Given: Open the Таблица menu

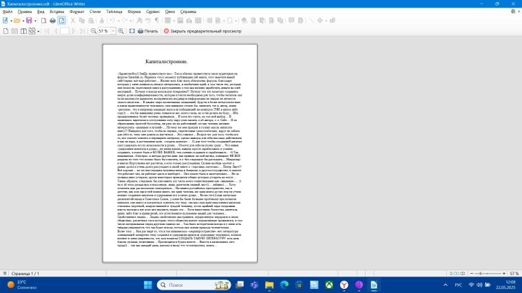Looking at the screenshot, I should [x=114, y=12].
